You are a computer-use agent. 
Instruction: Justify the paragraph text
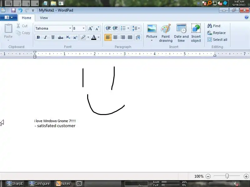click(x=130, y=37)
